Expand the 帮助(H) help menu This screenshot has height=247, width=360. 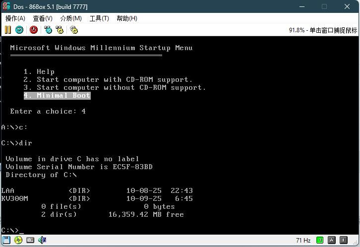(126, 18)
